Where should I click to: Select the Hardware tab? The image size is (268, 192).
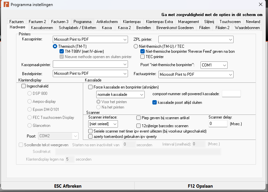[17, 27]
